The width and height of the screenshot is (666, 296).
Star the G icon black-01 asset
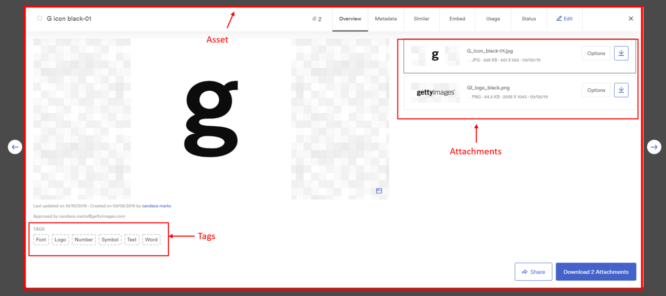(x=39, y=18)
